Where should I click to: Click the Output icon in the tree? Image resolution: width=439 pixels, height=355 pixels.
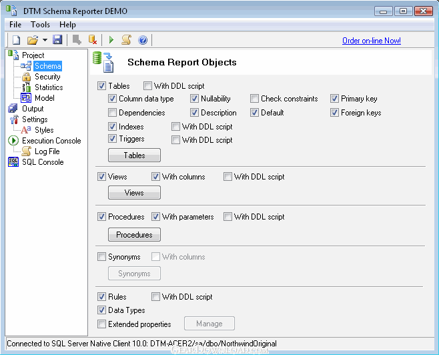(13, 109)
